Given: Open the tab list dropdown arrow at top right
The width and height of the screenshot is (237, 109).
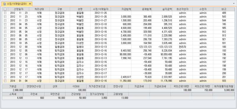Looking at the screenshot, I should click(234, 3).
